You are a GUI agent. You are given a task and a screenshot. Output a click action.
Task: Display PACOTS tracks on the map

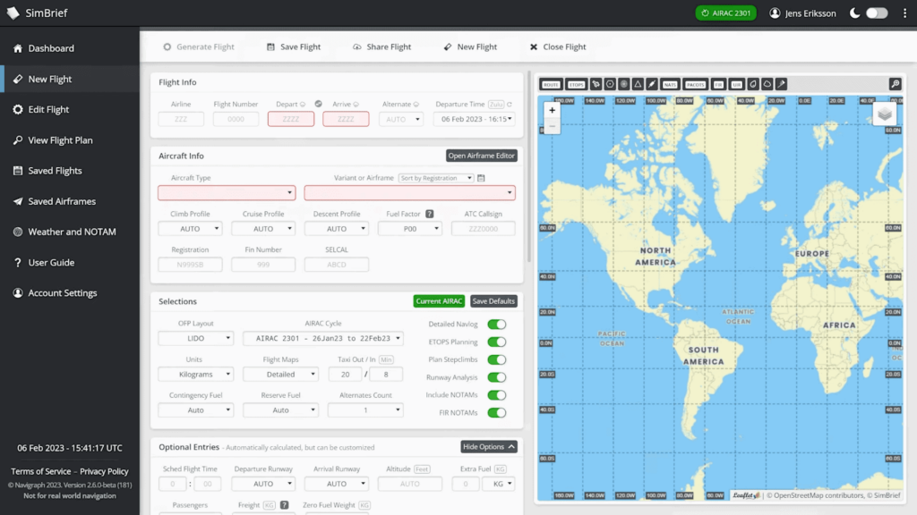tap(695, 84)
